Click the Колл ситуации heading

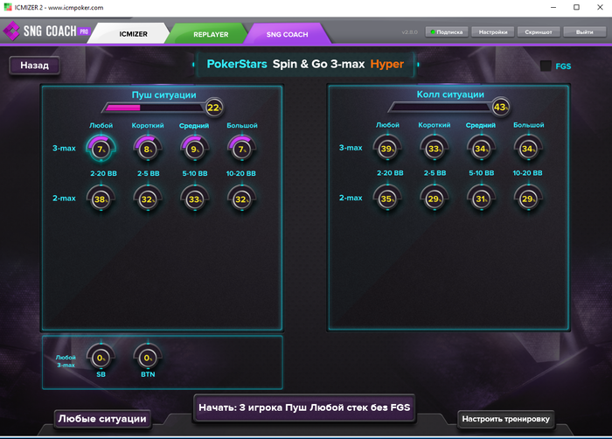[x=450, y=94]
